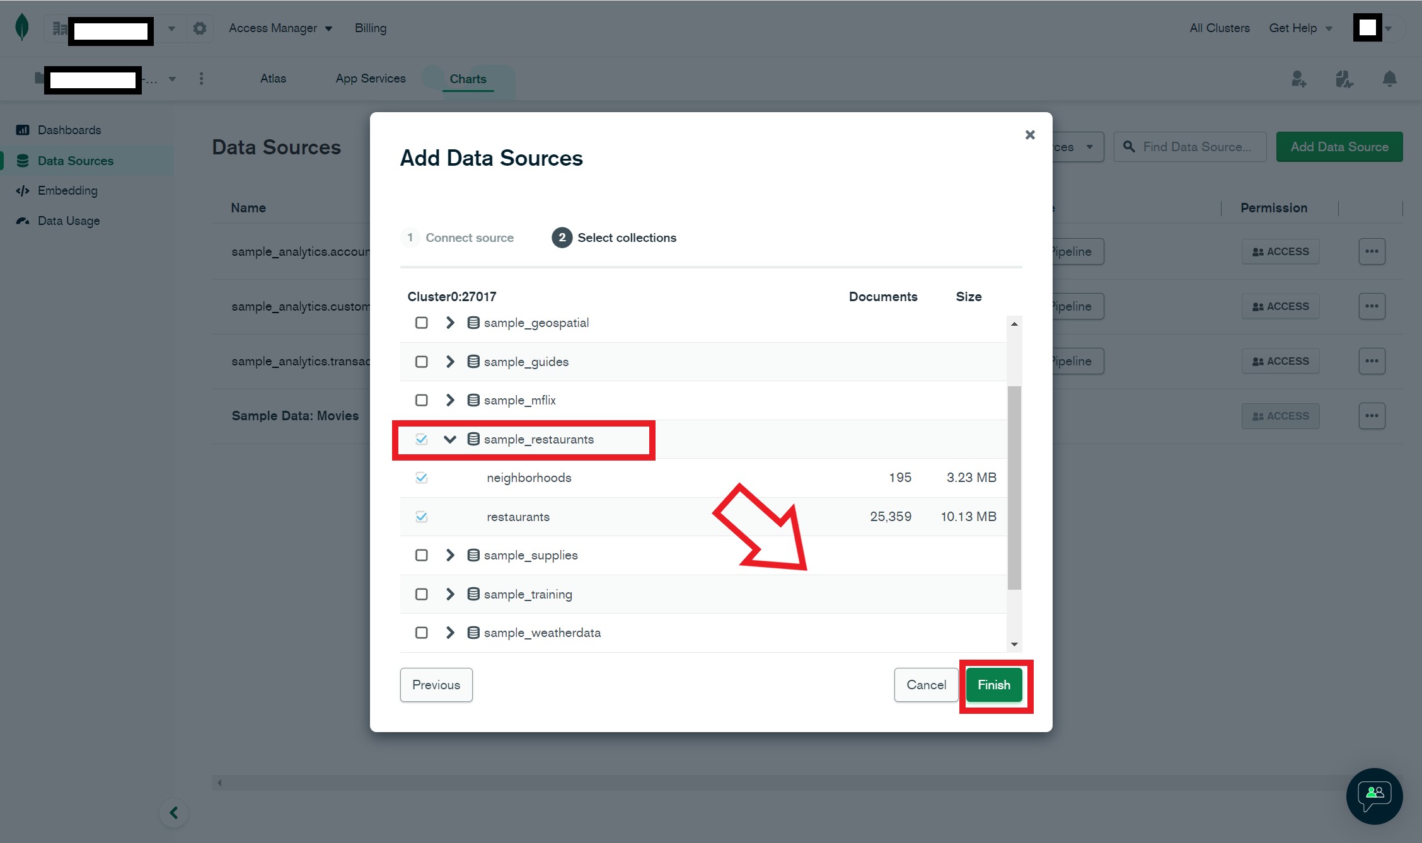Close the Add Data Sources dialog
This screenshot has width=1422, height=843.
click(1030, 135)
